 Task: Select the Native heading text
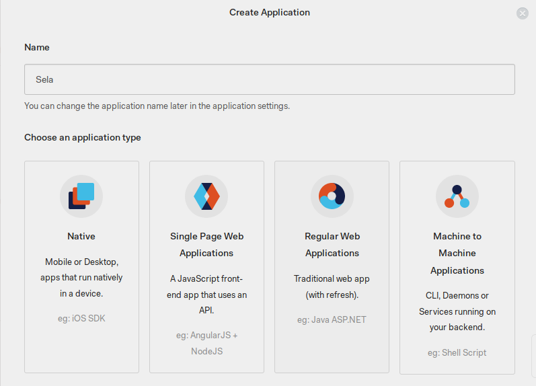point(81,236)
